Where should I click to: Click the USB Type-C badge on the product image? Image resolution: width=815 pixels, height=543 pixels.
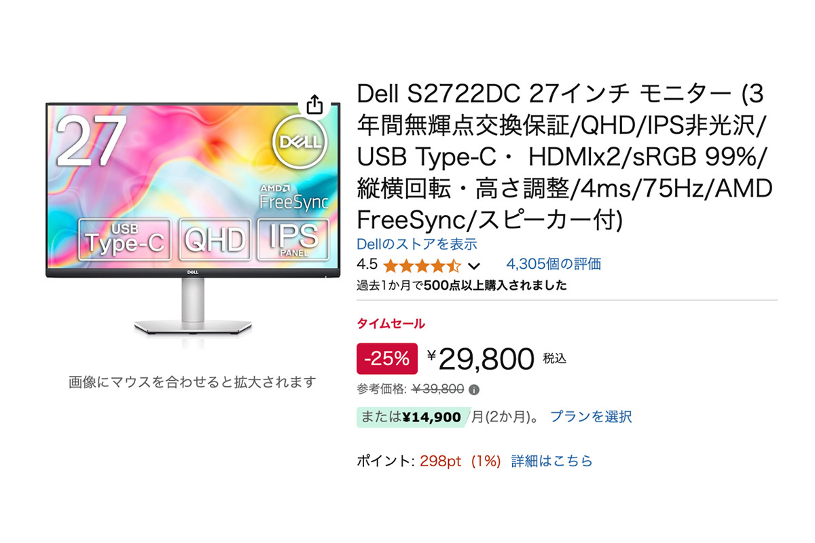point(126,239)
